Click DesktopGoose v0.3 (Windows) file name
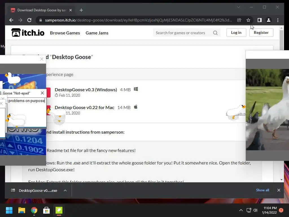This screenshot has height=217, width=289. pyautogui.click(x=86, y=90)
